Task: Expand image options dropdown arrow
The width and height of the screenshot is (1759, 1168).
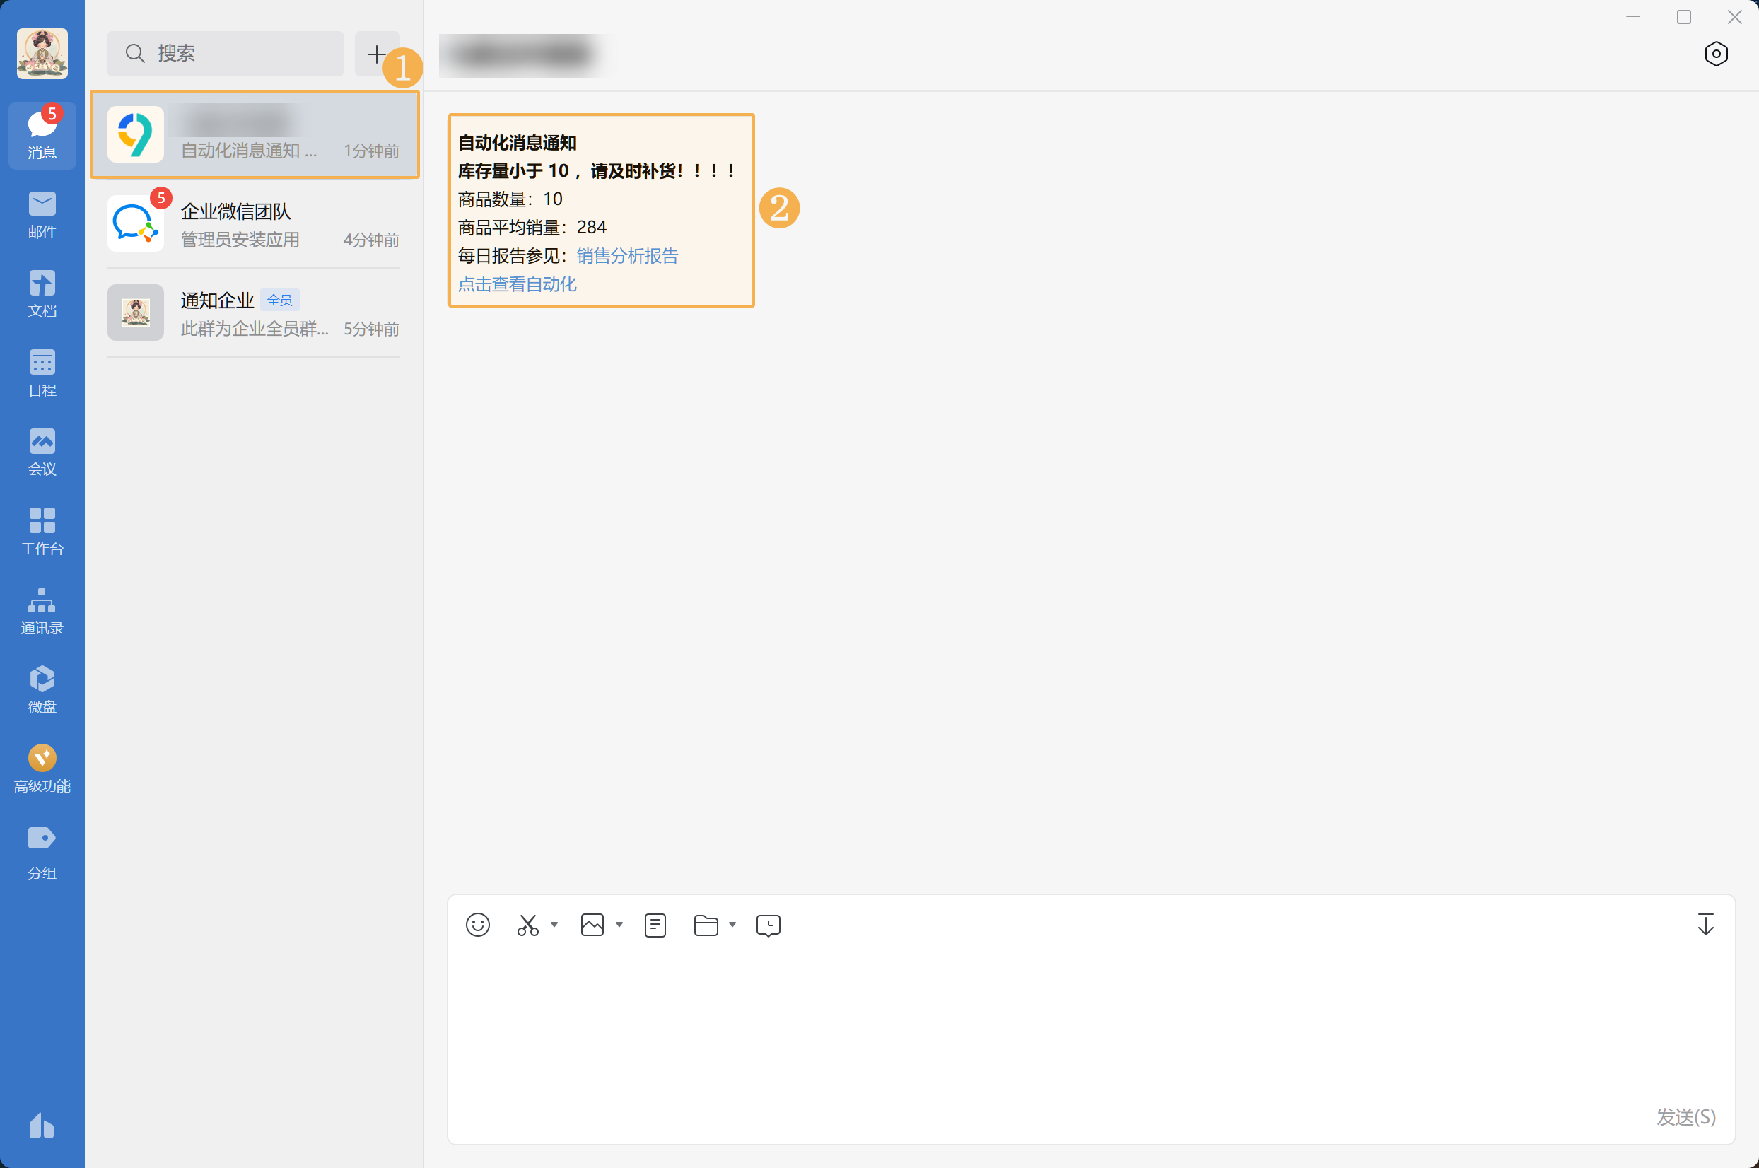Action: (x=619, y=924)
